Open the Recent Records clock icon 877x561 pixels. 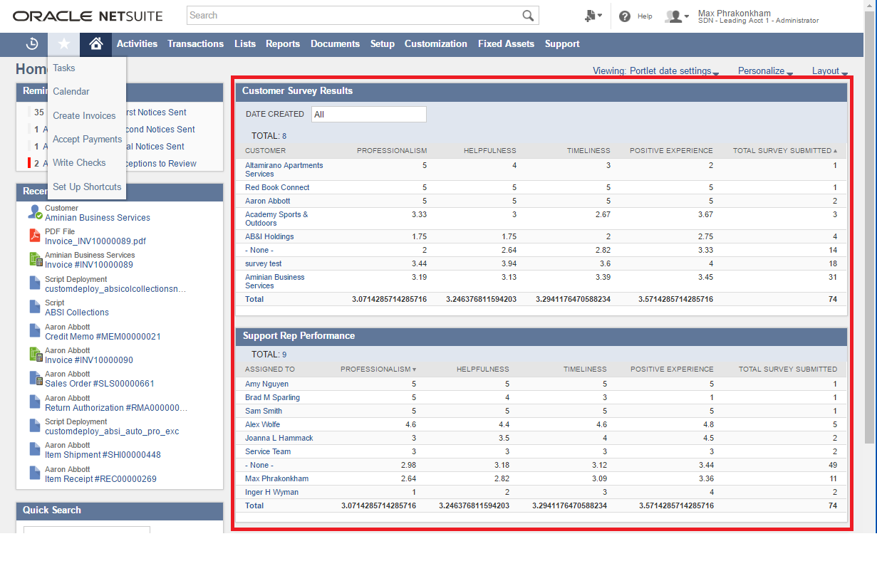pos(32,44)
